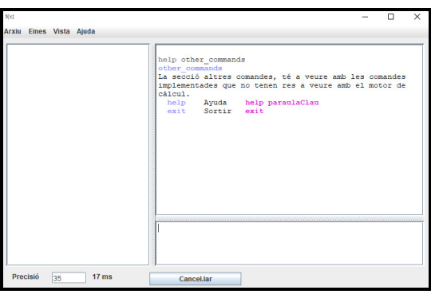431x298 pixels.
Task: Click the blue help command link
Action: pos(176,103)
